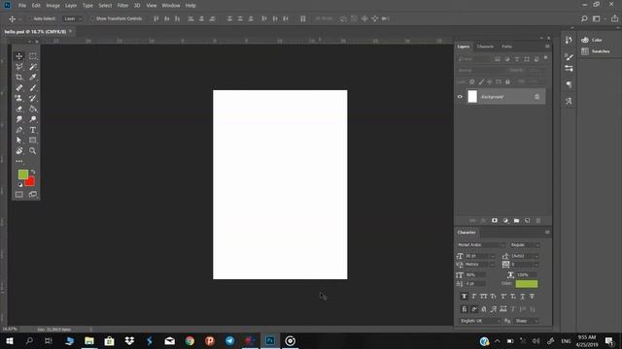Change screen mode from the toolbar

pyautogui.click(x=32, y=194)
